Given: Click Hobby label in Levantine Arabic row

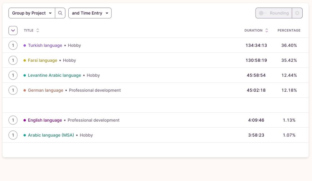Looking at the screenshot, I should pos(93,75).
